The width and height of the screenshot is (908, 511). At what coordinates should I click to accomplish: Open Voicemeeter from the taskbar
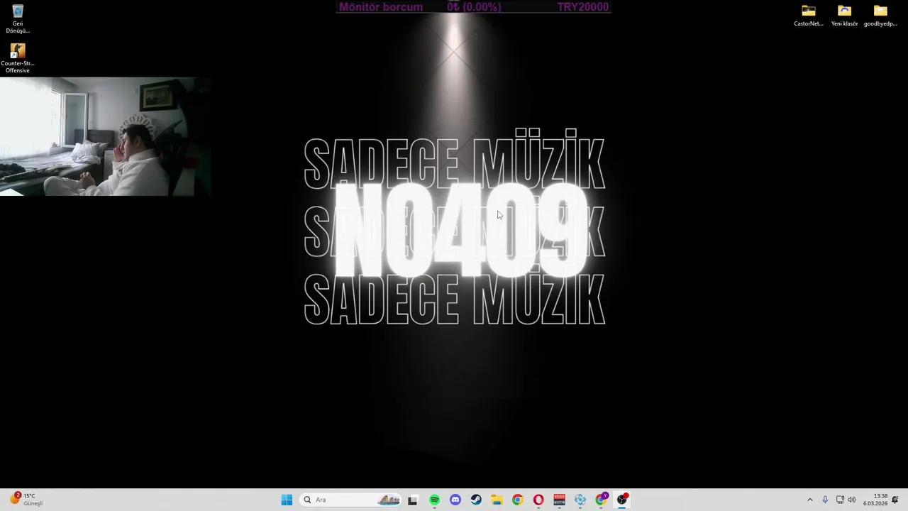559,500
